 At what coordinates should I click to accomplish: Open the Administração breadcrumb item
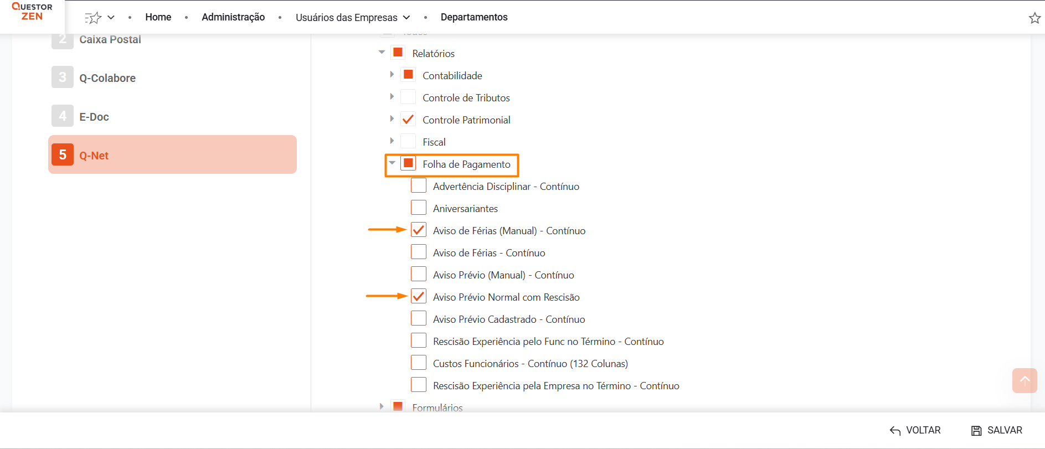[233, 17]
